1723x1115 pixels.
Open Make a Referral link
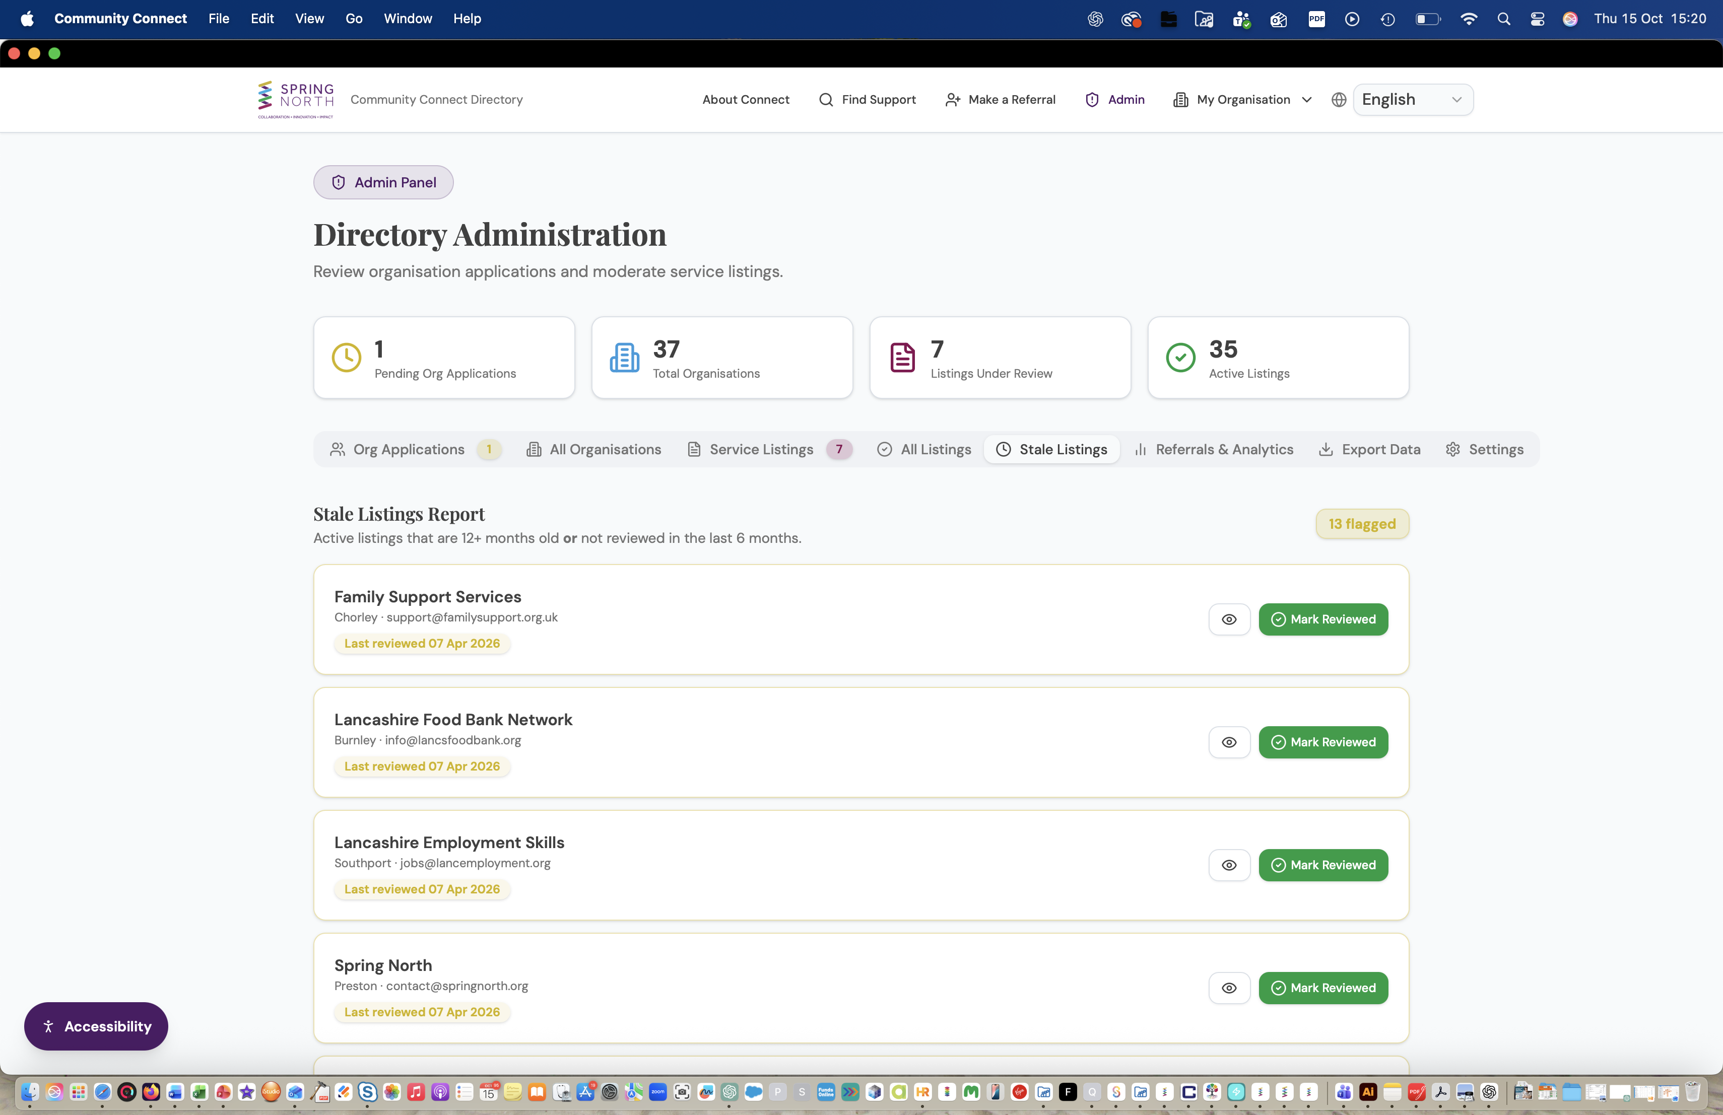[1000, 100]
